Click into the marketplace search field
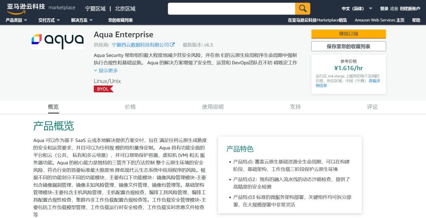The height and width of the screenshot is (218, 426). tap(232, 9)
